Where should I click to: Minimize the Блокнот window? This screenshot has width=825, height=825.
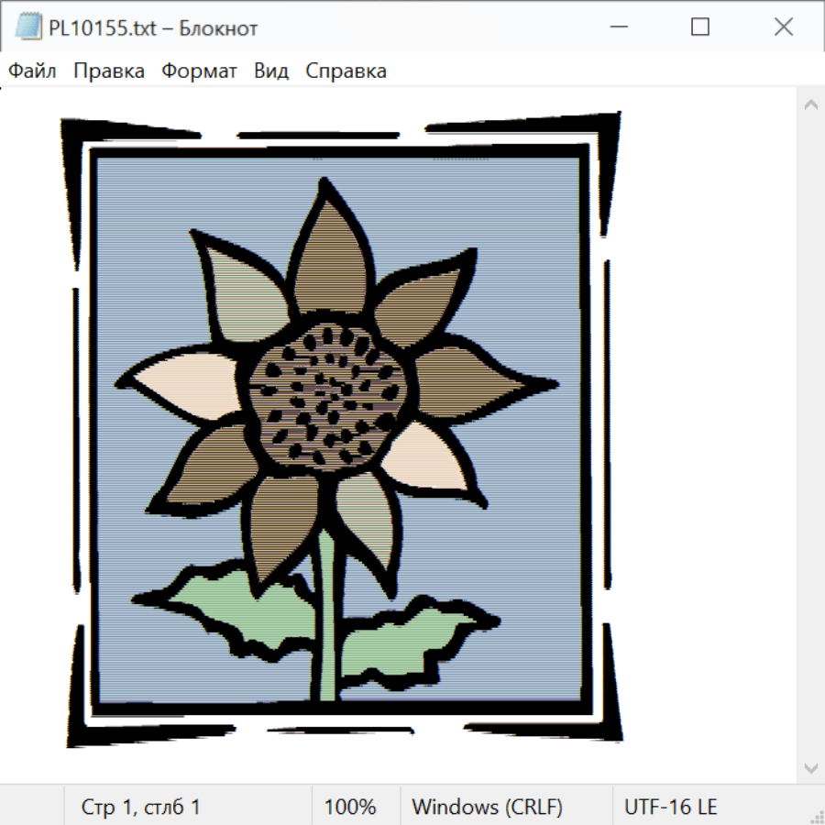pos(617,27)
